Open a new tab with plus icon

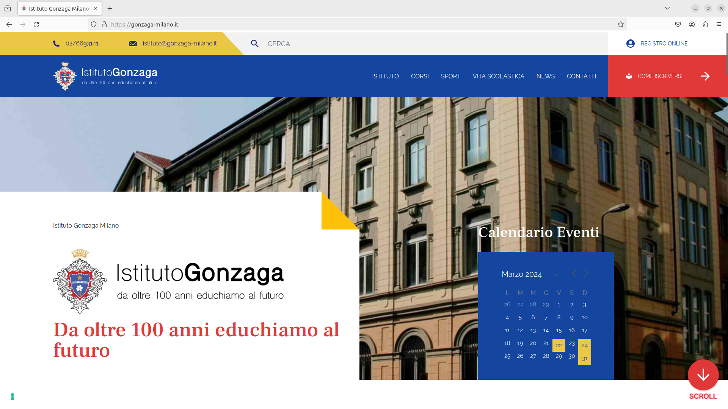110,8
